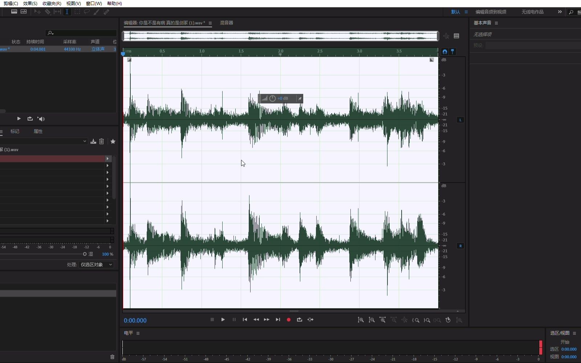581x363 pixels.
Task: Open the 收藏夹(R) menu
Action: pos(52,3)
